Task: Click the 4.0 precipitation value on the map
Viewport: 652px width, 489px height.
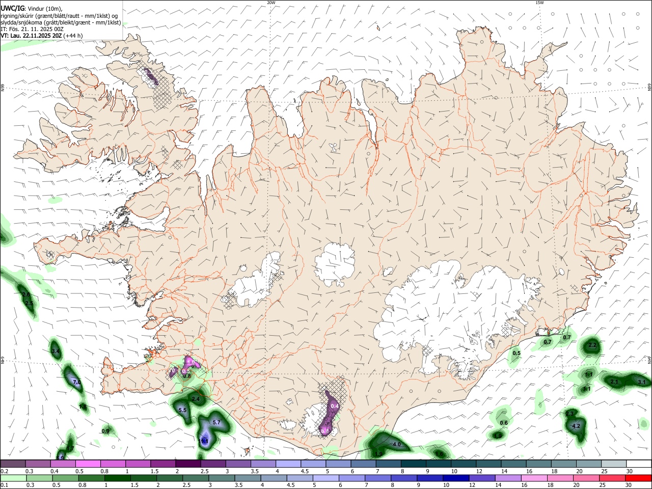Action: click(396, 445)
